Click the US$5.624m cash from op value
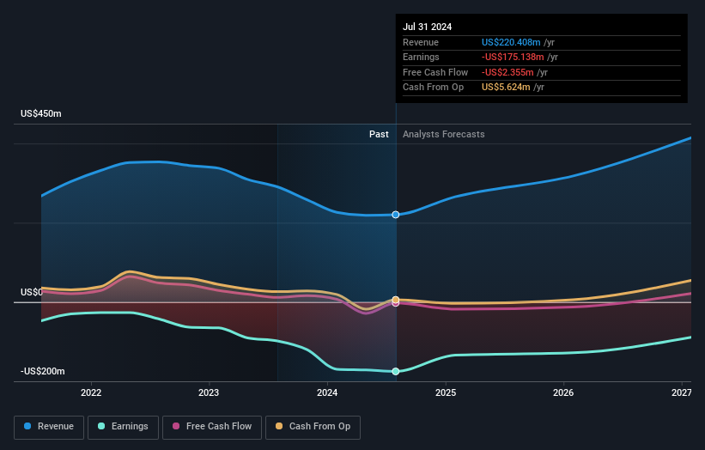The image size is (705, 450). [506, 88]
